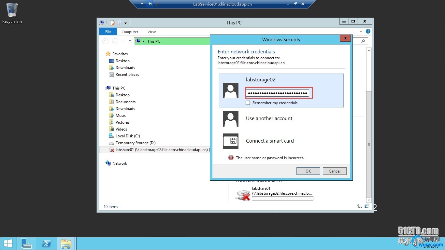The height and width of the screenshot is (250, 445).
Task: Close the Windows Security dialog
Action: [x=345, y=38]
